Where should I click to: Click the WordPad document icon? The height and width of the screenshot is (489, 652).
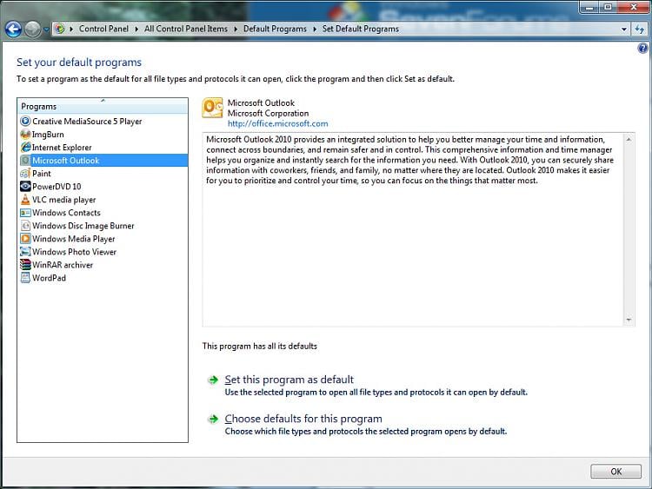pyautogui.click(x=25, y=278)
